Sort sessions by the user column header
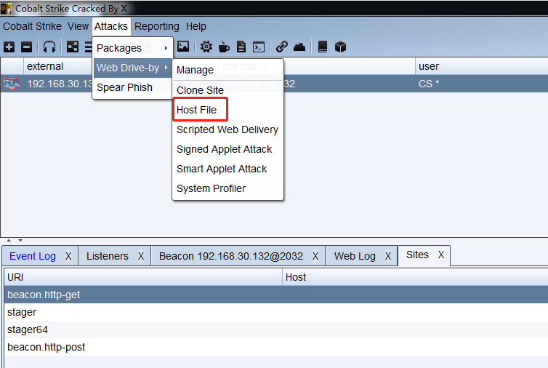Viewport: 548px width, 368px height. pos(482,66)
